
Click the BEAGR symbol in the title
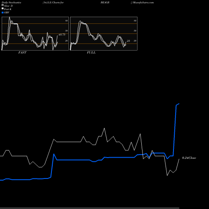click(105, 3)
